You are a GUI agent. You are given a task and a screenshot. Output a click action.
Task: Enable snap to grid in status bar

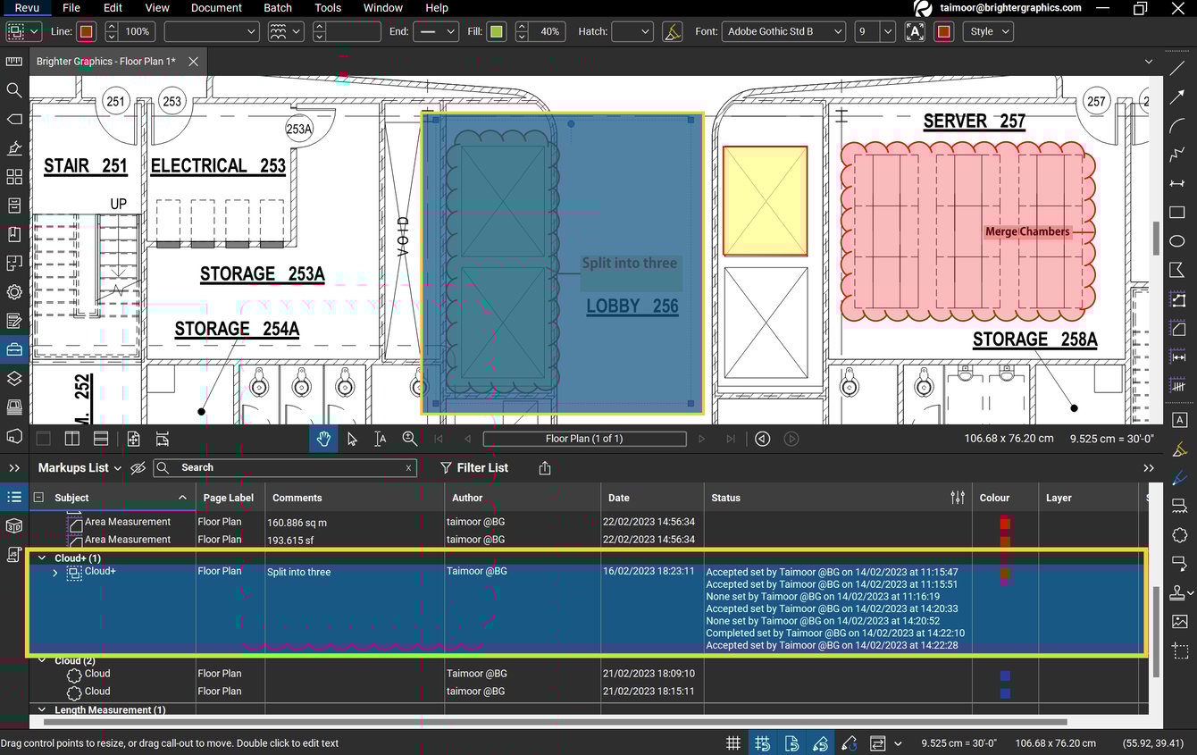click(x=762, y=742)
